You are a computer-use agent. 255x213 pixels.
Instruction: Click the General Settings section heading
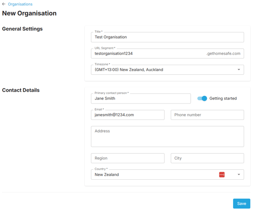point(22,29)
